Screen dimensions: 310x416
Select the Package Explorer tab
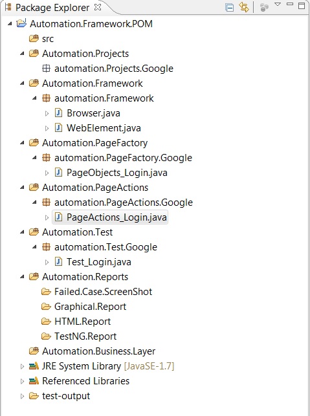(52, 8)
